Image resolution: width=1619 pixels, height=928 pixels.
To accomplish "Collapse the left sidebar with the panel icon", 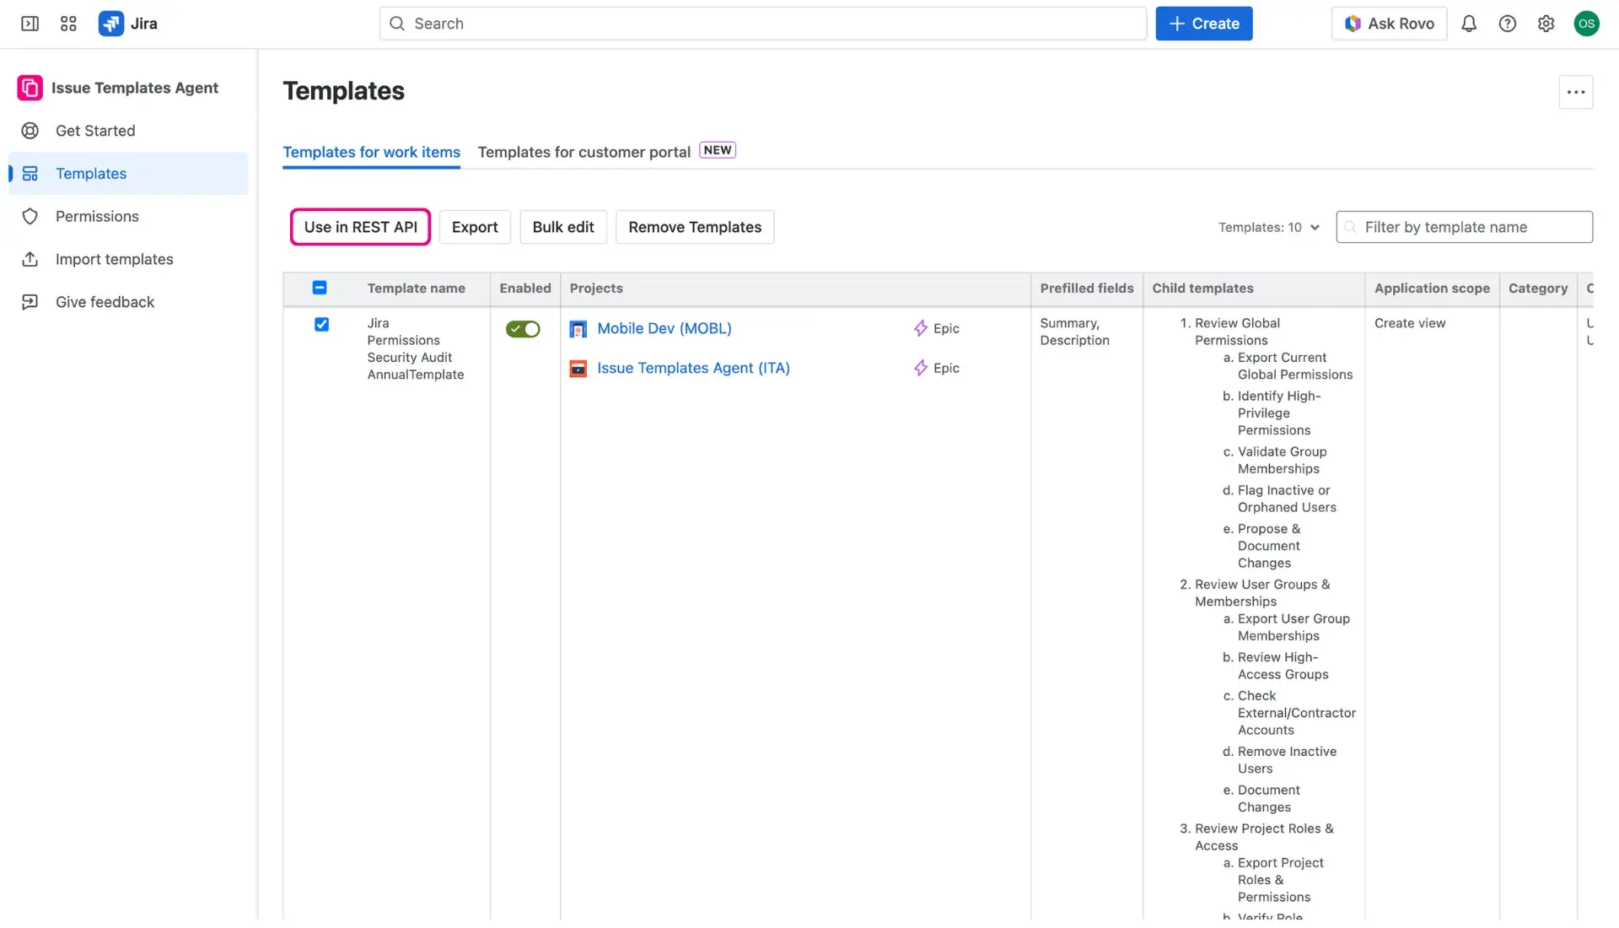I will [x=29, y=23].
